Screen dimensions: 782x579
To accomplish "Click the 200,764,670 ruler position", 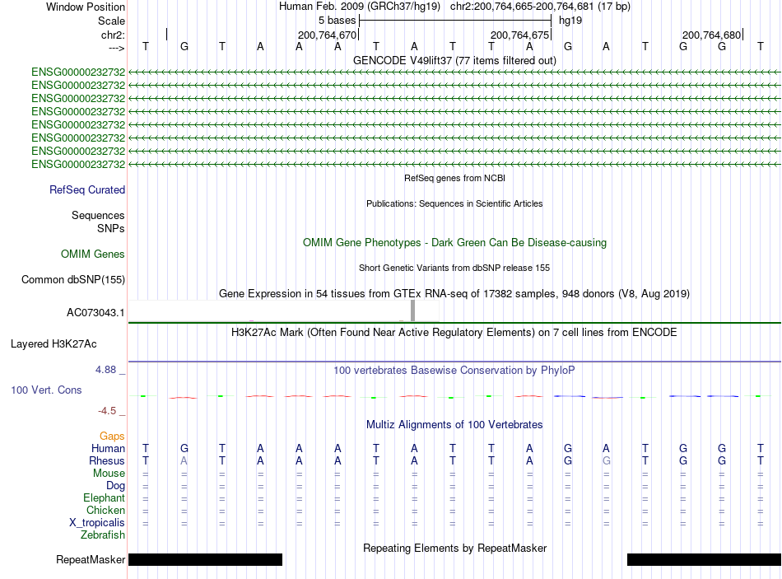I will point(327,35).
